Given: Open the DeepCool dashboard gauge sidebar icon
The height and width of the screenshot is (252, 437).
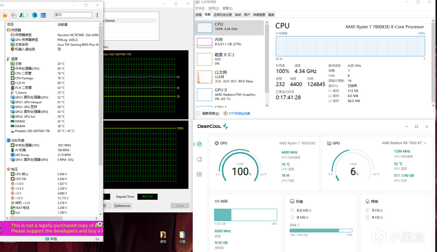Looking at the screenshot, I should pyautogui.click(x=199, y=144).
